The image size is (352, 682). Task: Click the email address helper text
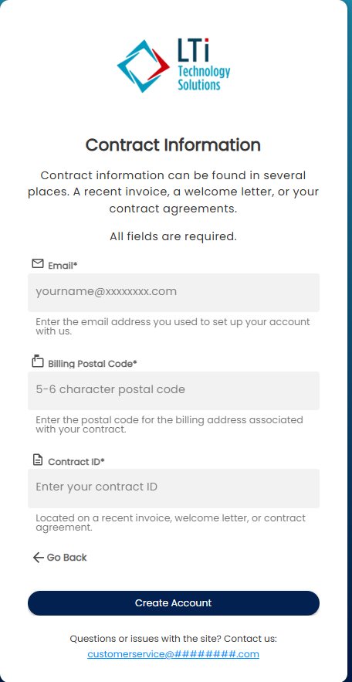click(x=173, y=326)
